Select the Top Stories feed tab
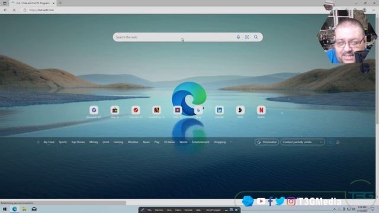This screenshot has height=213, width=379. (x=78, y=142)
